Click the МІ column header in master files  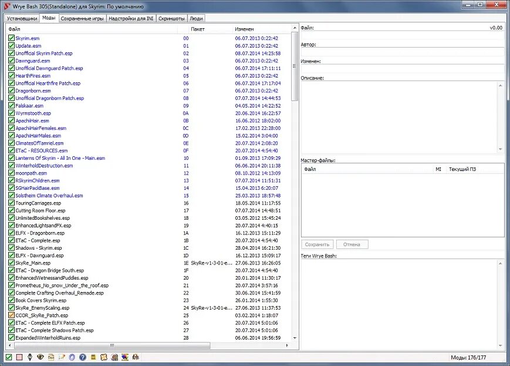coord(438,169)
